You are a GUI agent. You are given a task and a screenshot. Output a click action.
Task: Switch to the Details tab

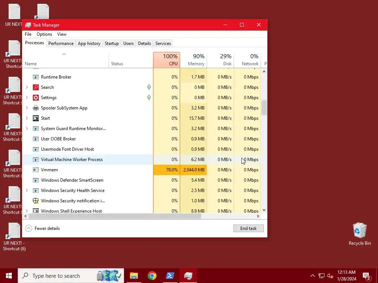tap(144, 43)
